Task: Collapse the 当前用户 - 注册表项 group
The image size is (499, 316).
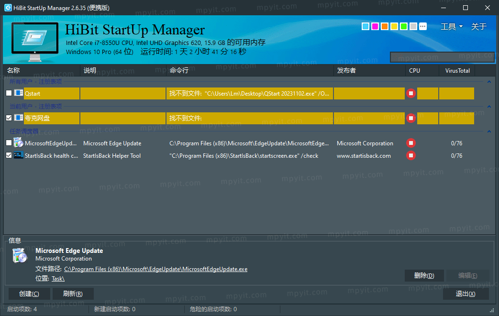Action: click(489, 107)
